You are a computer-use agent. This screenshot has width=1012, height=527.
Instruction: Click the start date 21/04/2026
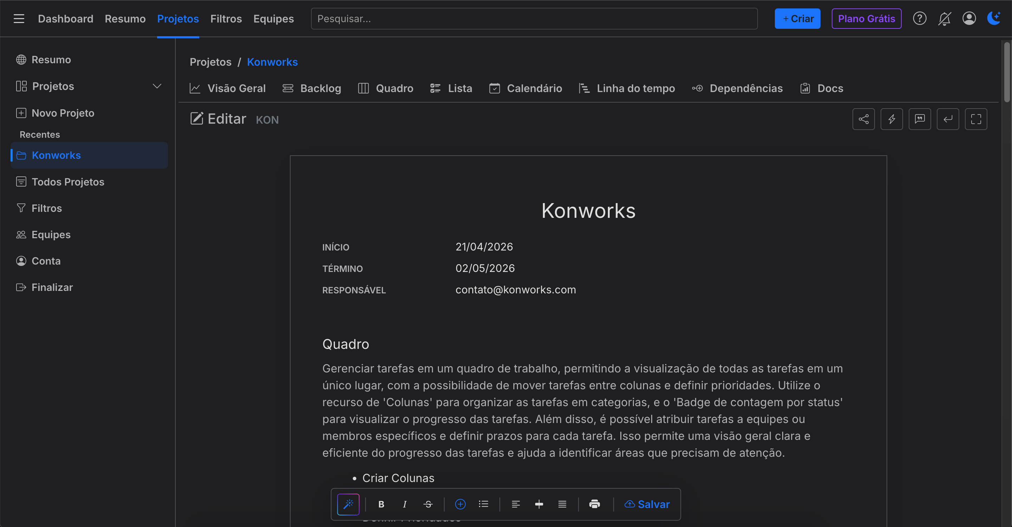click(484, 247)
